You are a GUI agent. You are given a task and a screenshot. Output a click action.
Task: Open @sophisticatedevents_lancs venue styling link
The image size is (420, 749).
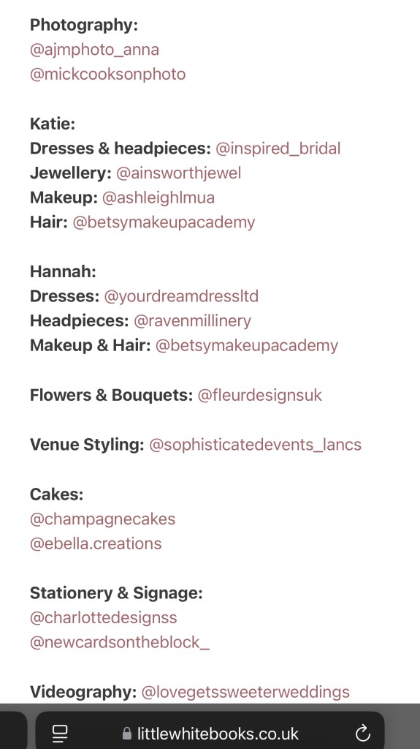[256, 445]
